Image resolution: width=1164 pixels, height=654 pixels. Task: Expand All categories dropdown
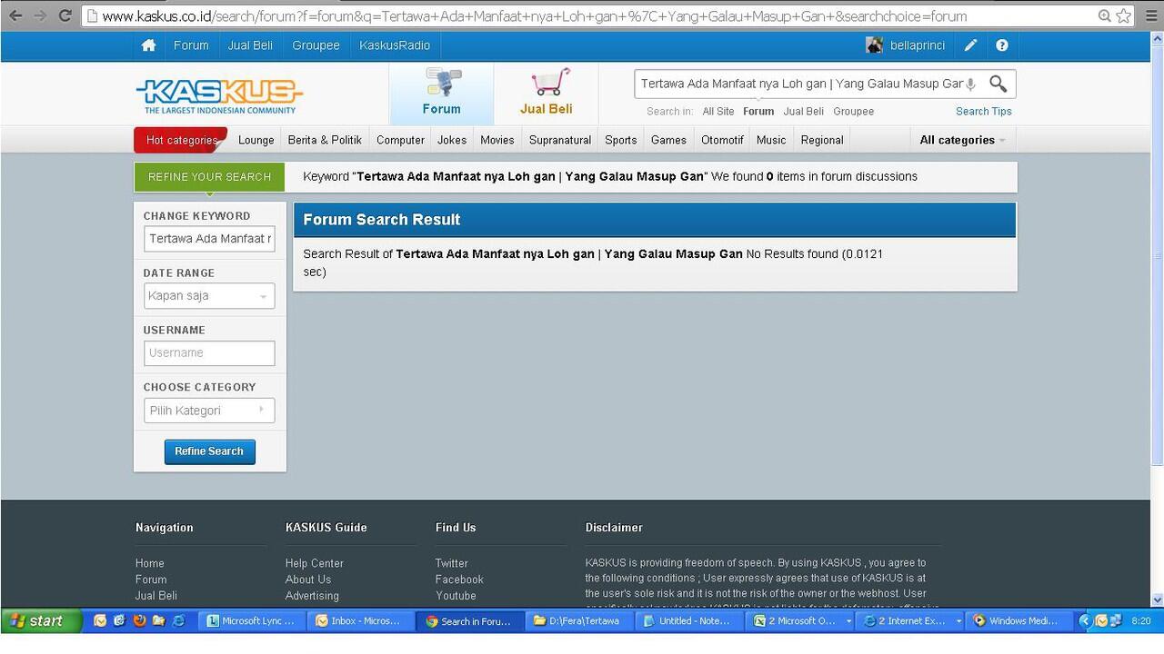pyautogui.click(x=962, y=140)
